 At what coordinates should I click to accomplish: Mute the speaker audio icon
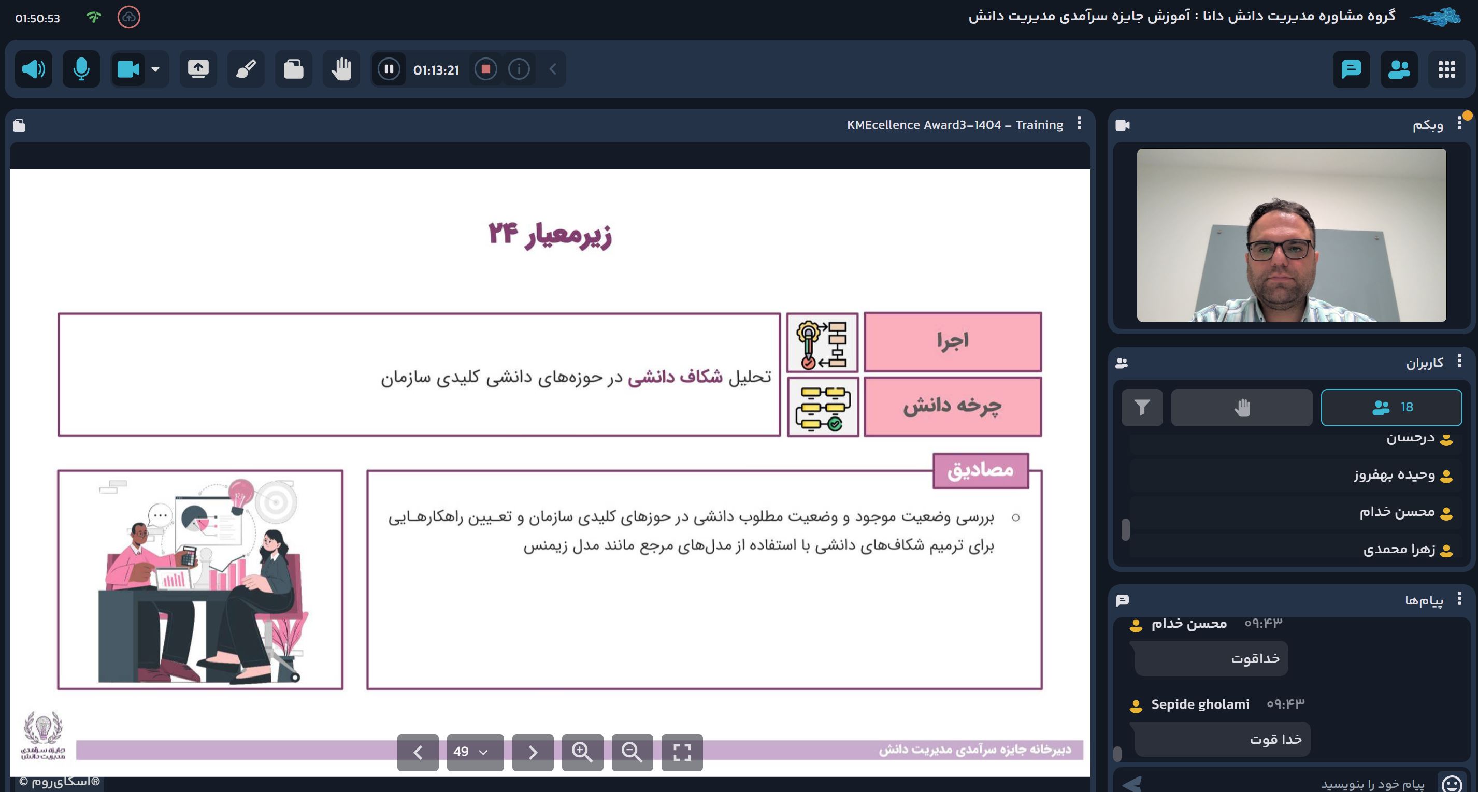(x=33, y=69)
